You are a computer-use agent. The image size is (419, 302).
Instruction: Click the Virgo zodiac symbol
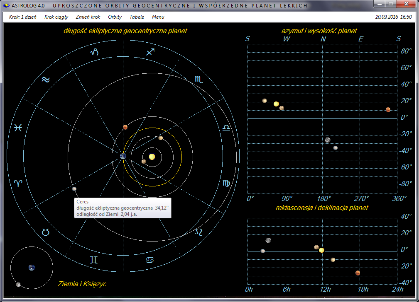226,183
